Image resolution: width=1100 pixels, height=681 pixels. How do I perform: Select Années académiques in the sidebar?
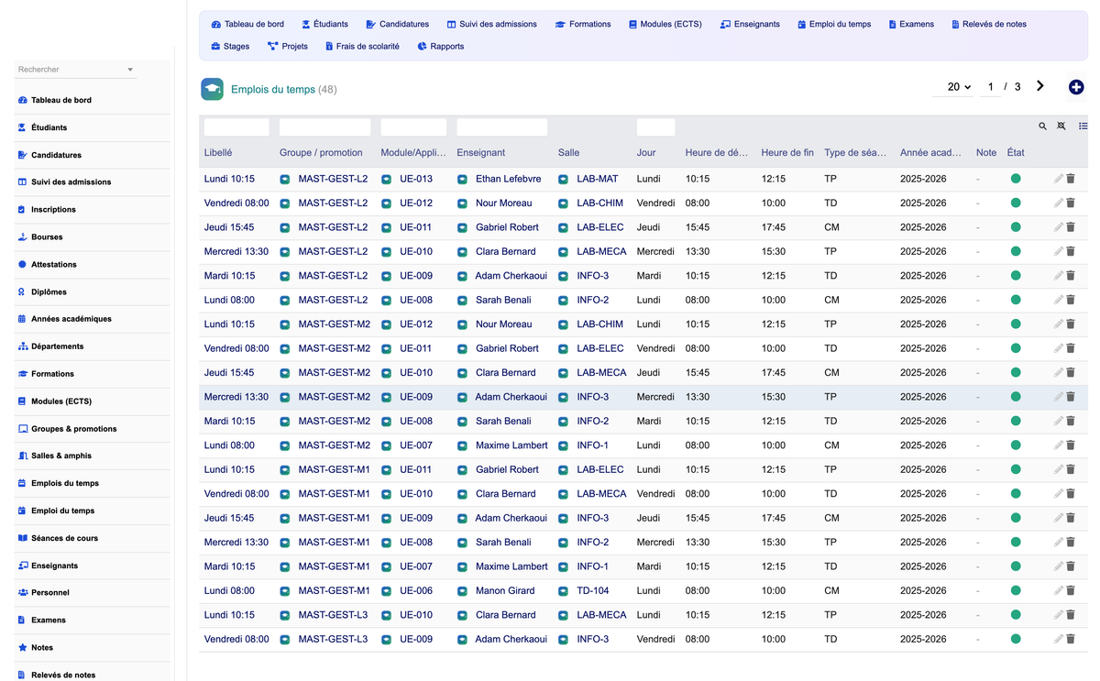coord(71,319)
